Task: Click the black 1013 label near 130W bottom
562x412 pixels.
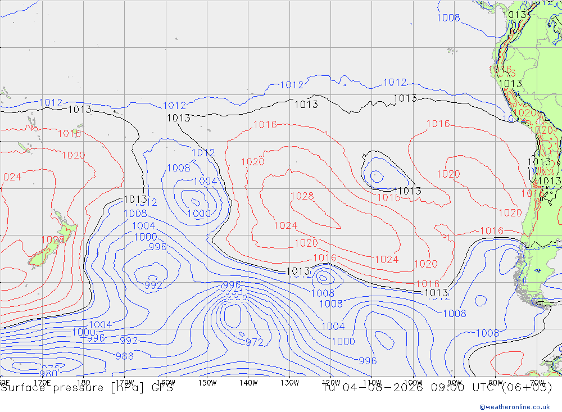Action: 298,271
